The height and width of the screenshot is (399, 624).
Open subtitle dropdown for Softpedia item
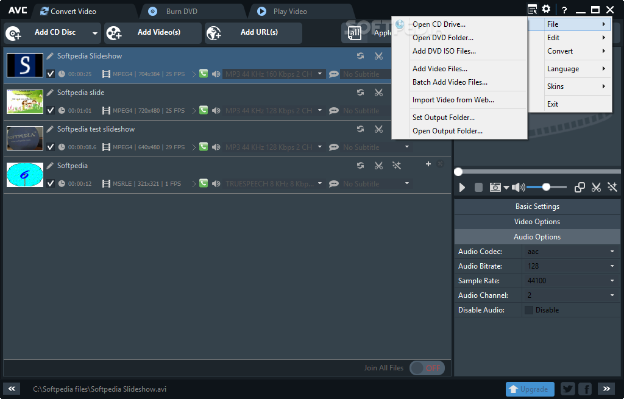tap(406, 183)
